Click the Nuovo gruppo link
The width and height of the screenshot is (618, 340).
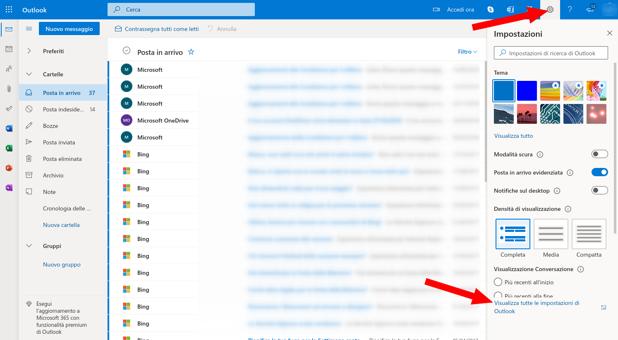[x=62, y=264]
